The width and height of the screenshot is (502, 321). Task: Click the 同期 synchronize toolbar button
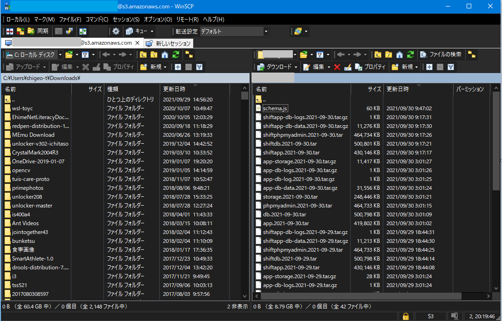(x=38, y=31)
